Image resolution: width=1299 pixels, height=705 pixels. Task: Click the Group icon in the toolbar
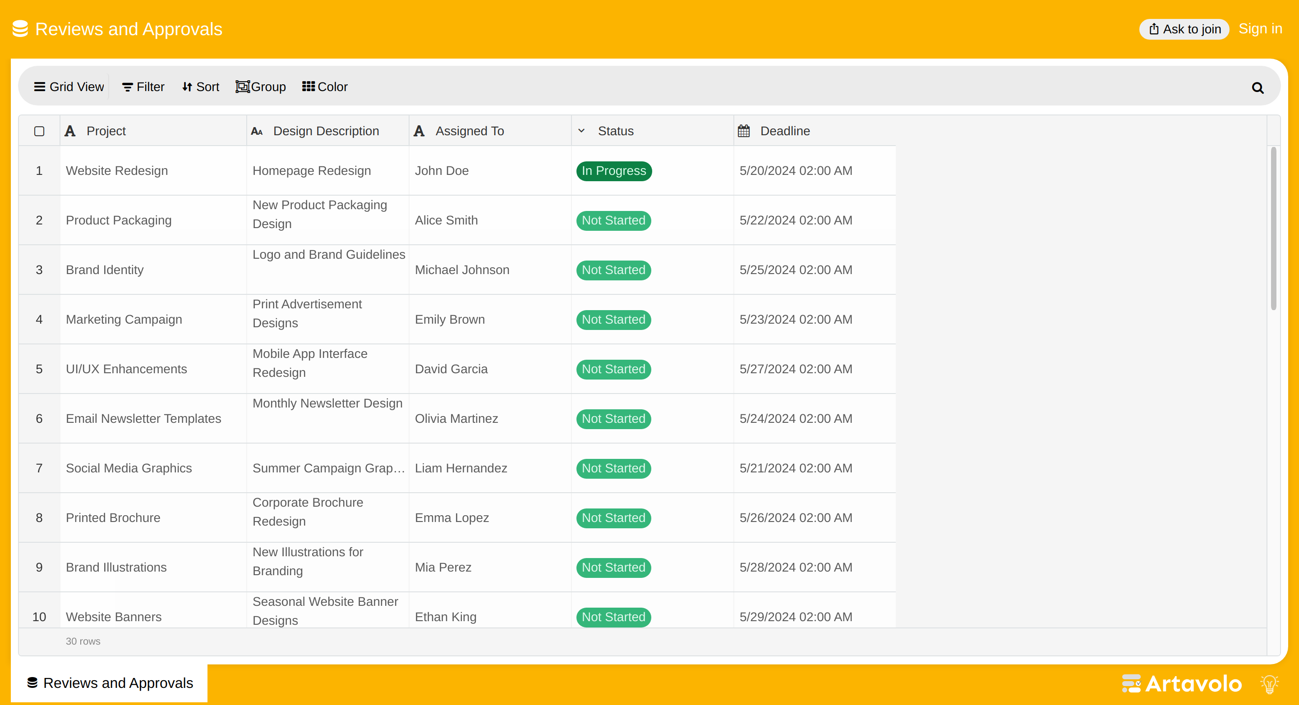[243, 87]
